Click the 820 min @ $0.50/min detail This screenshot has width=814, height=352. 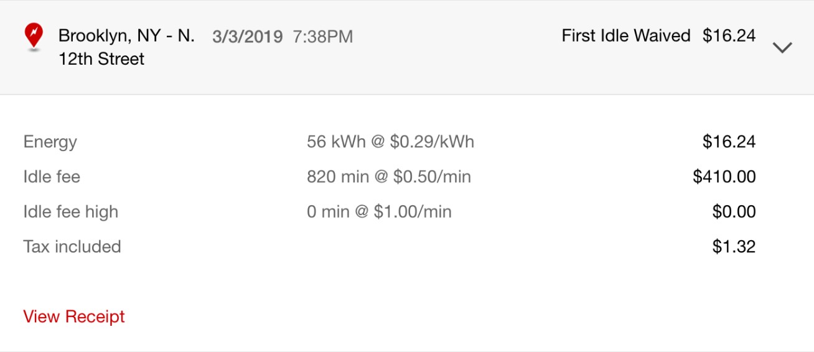point(389,177)
